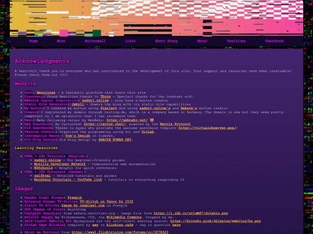This screenshot has width=313, height=234.
Task: Visit the amy link in Blinkie row
Action: [95, 225]
